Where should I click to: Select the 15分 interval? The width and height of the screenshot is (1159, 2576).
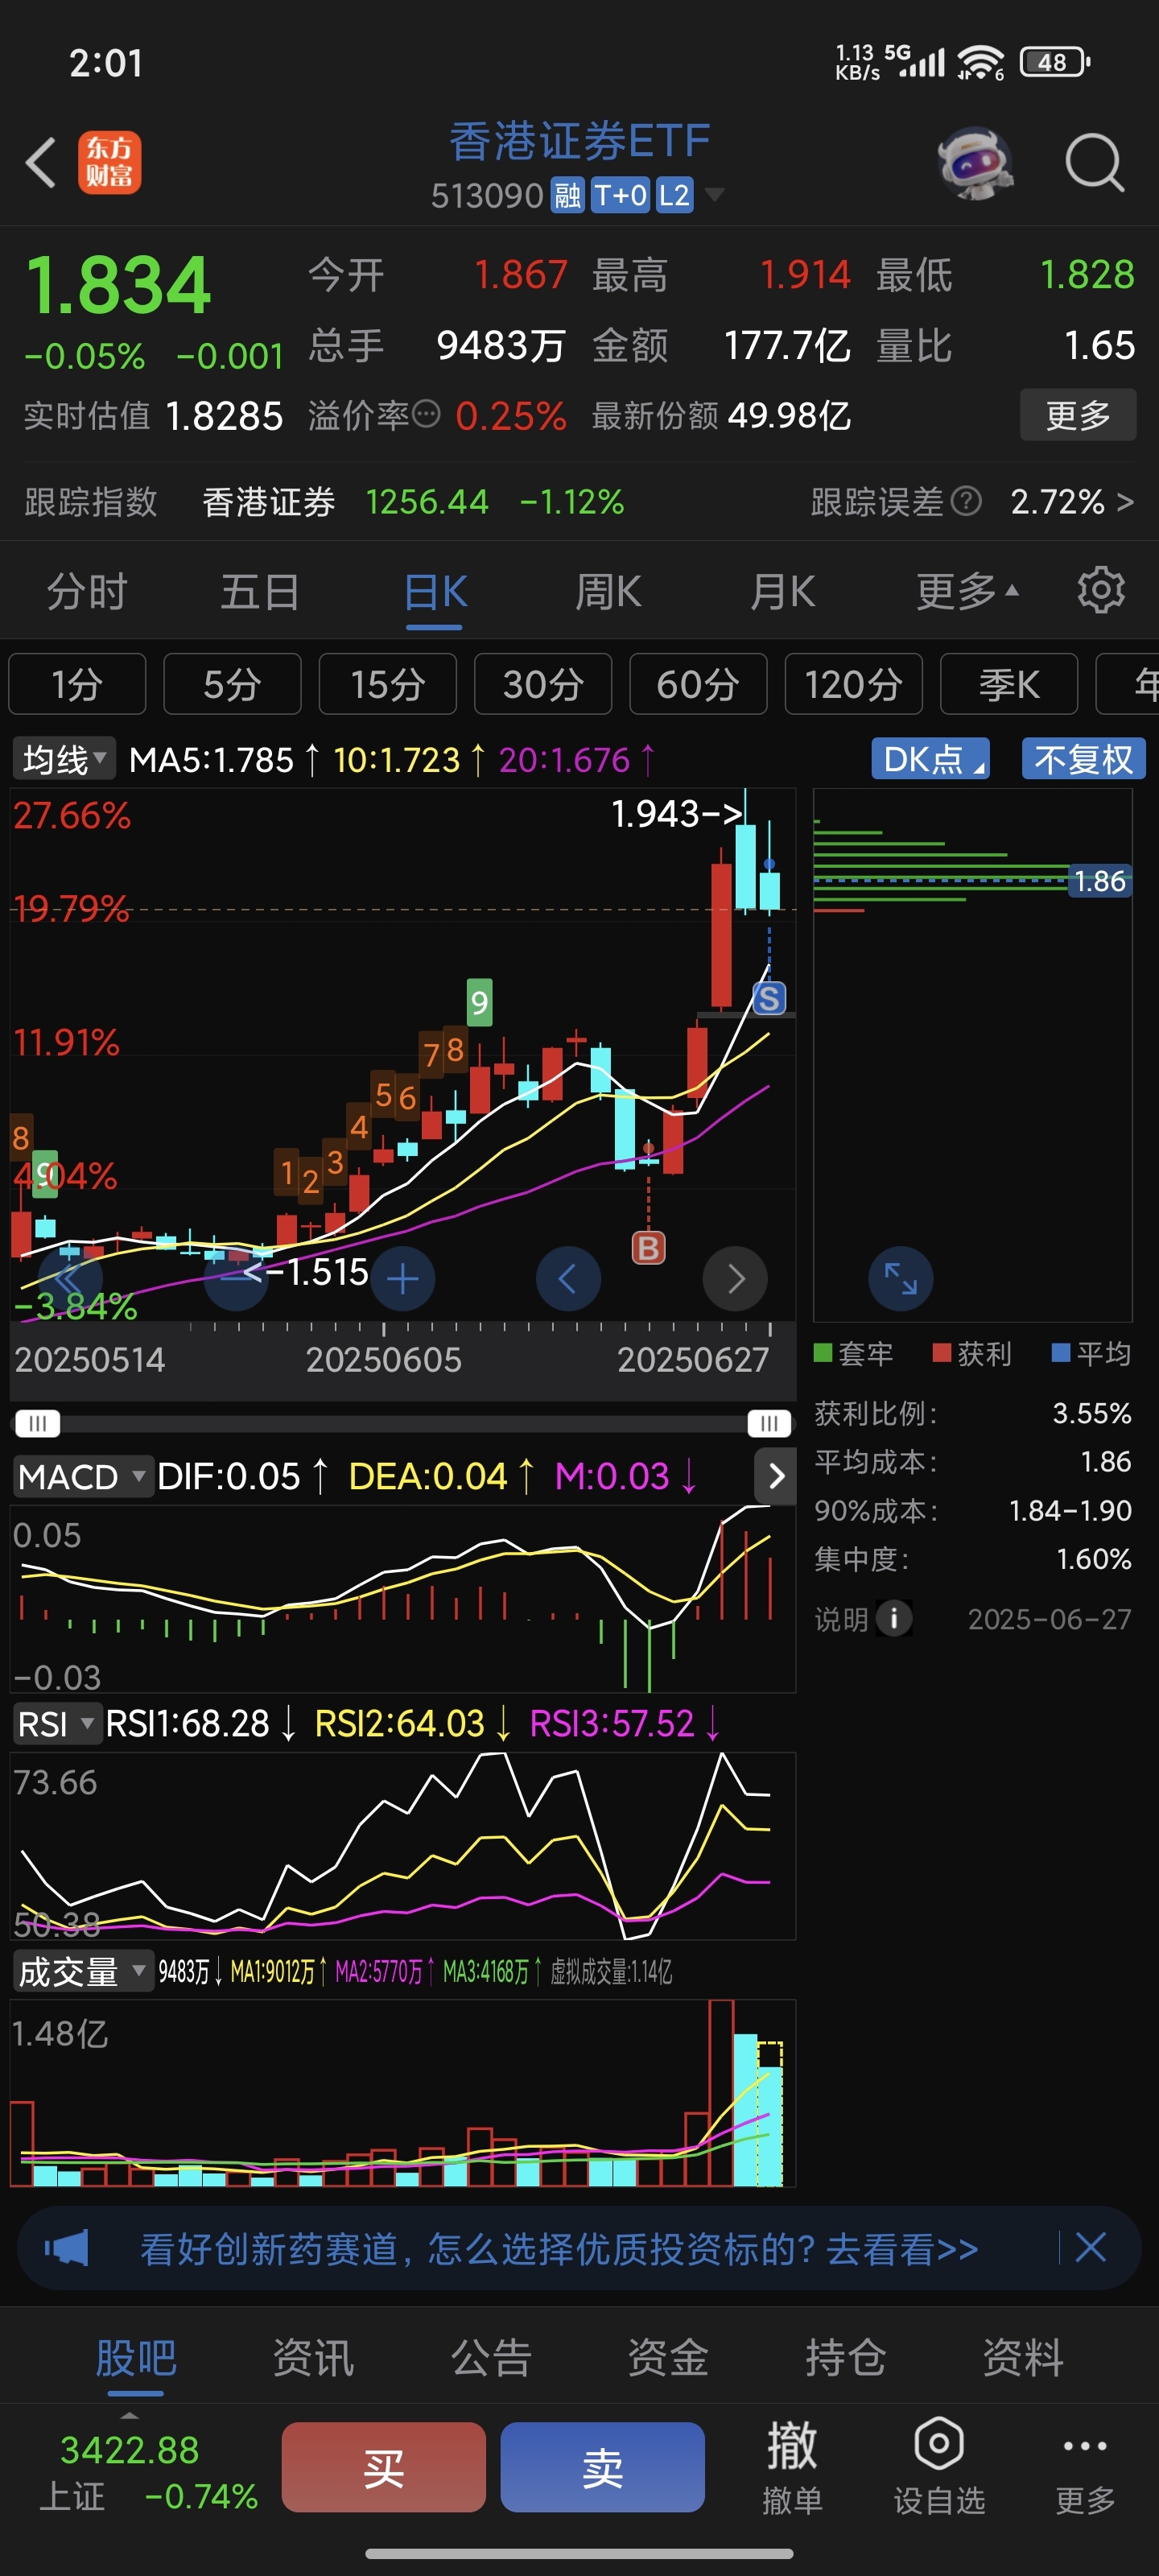[388, 684]
